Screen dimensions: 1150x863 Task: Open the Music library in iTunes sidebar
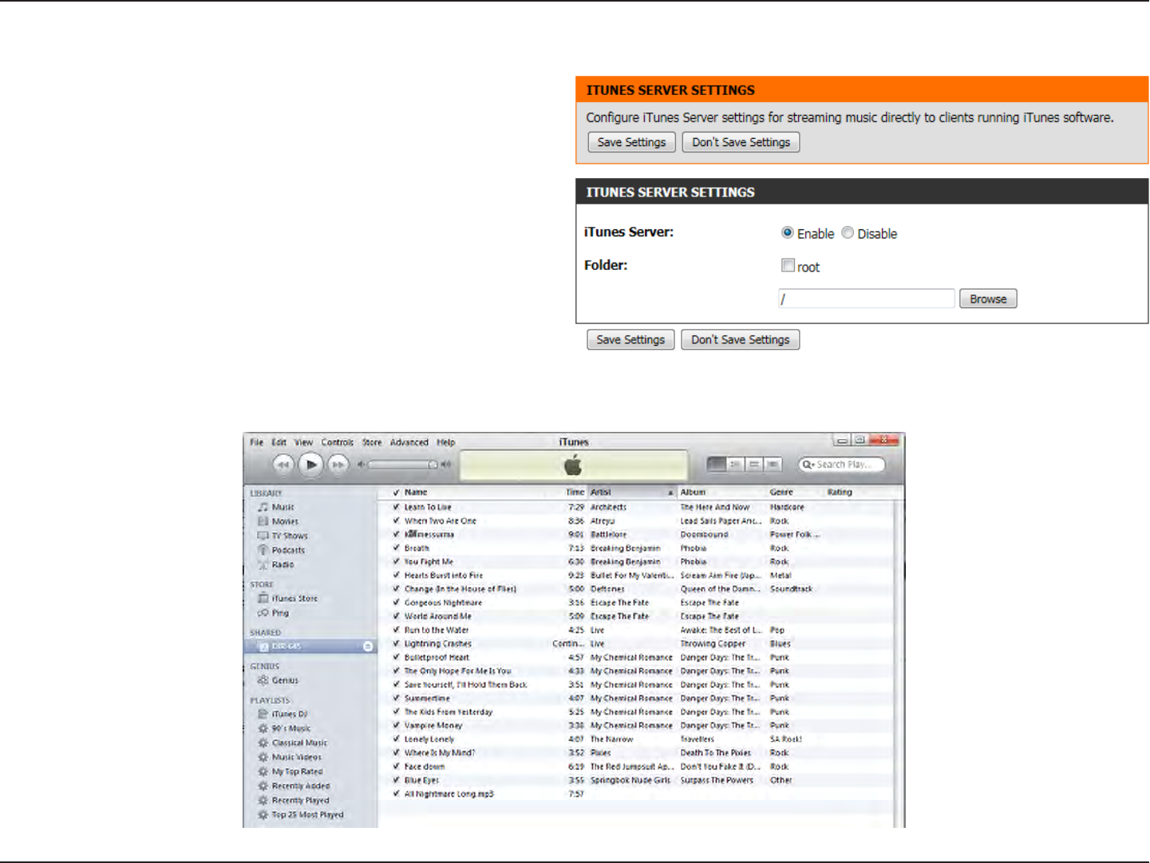coord(275,507)
